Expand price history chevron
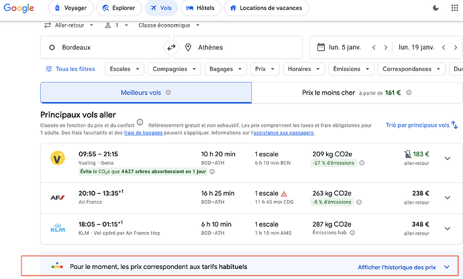Screen dimensions: 463x279 click(x=447, y=267)
